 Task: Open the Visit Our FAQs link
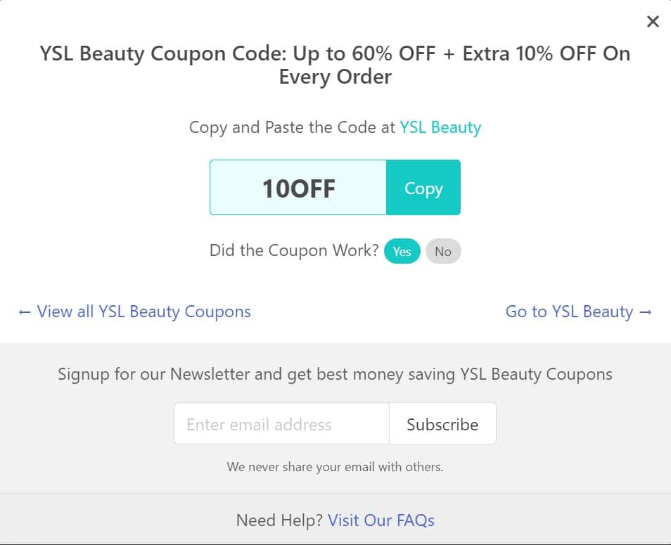point(381,520)
